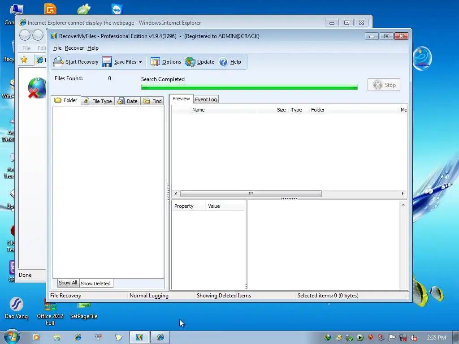459x344 pixels.
Task: Open Options from the toolbar
Action: pyautogui.click(x=166, y=62)
